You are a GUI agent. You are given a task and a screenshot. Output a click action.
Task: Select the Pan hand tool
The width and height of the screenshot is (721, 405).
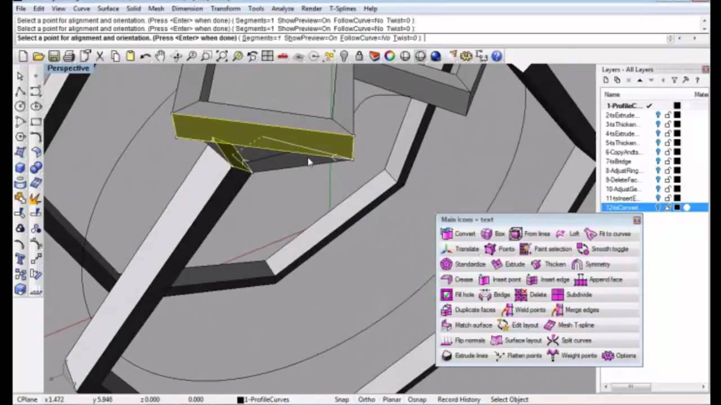pyautogui.click(x=161, y=56)
